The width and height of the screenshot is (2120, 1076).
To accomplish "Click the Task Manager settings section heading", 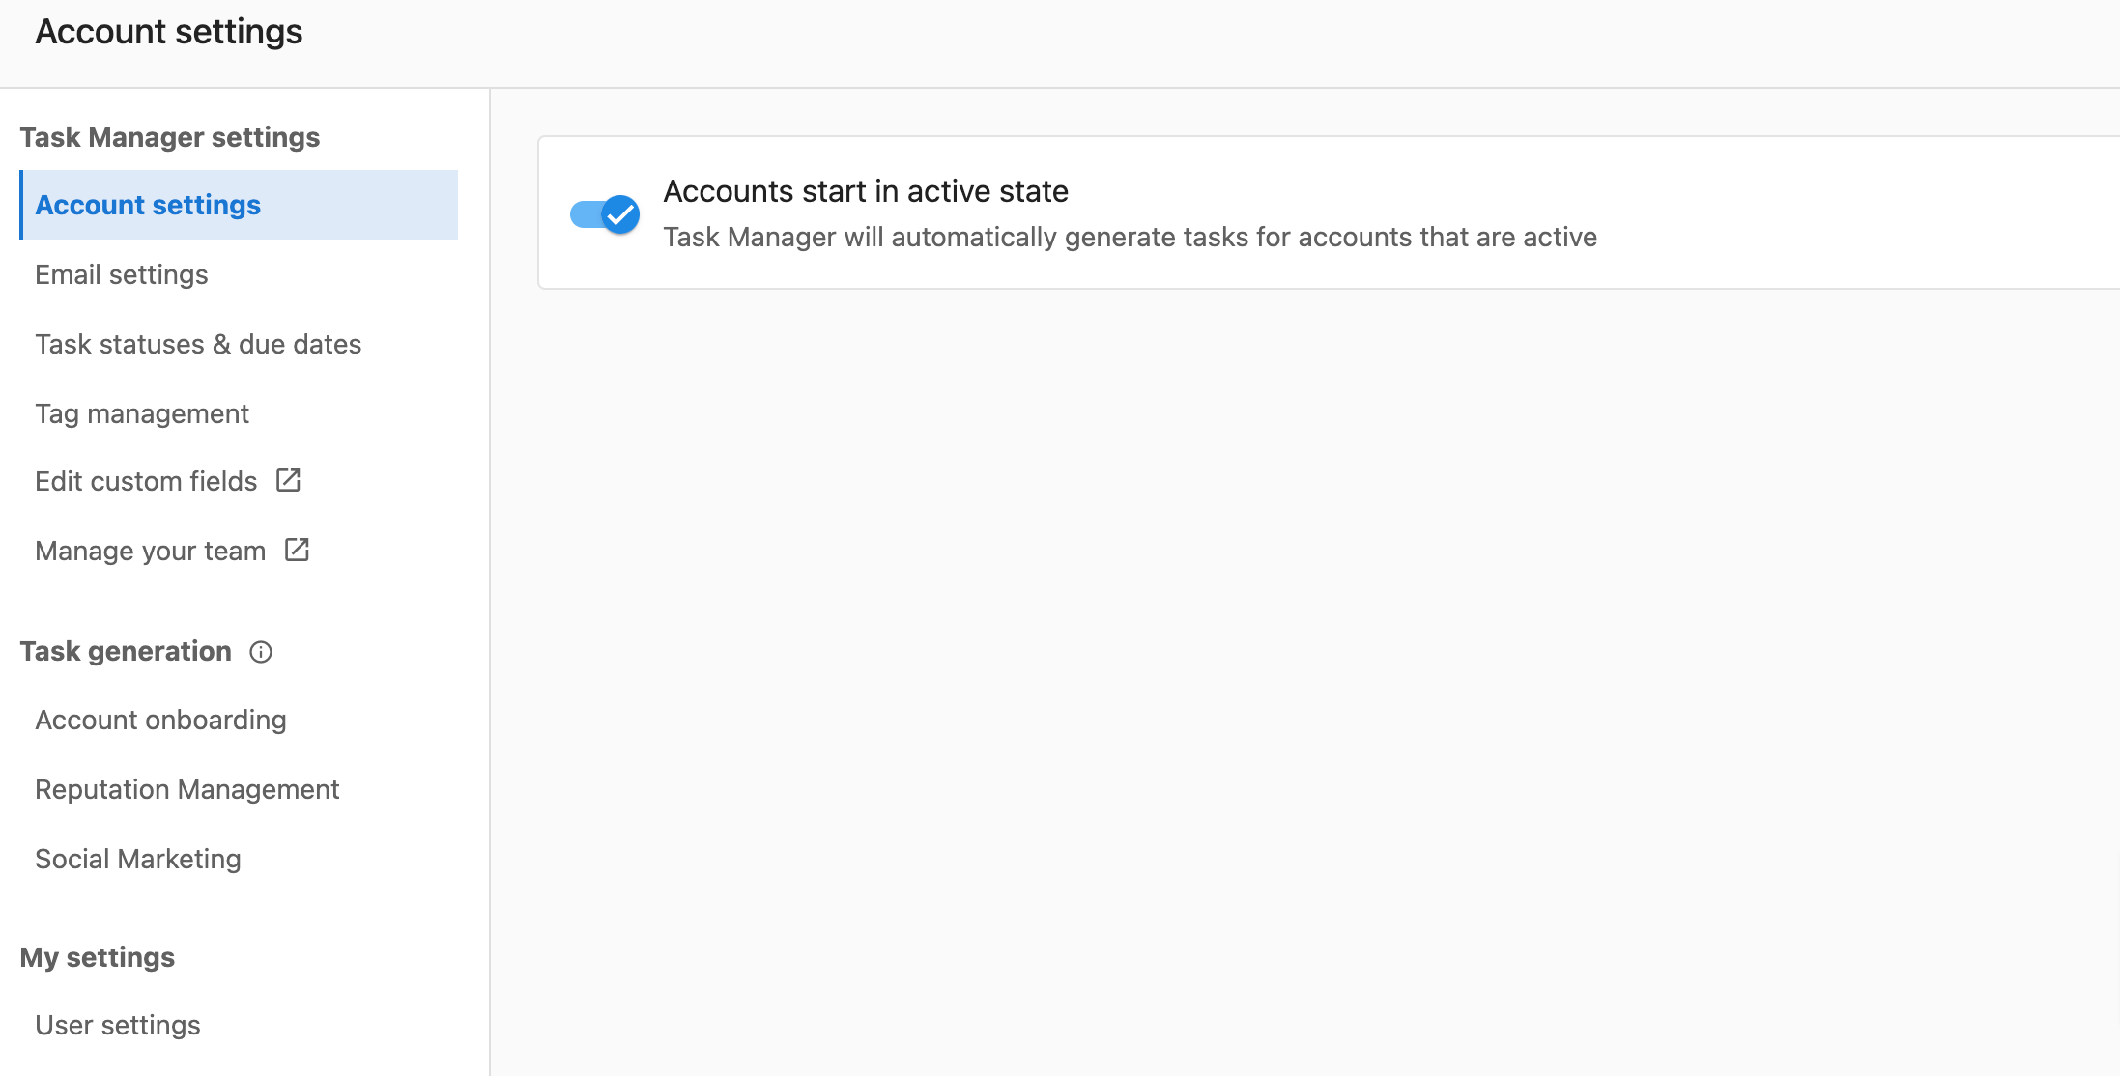I will point(170,137).
